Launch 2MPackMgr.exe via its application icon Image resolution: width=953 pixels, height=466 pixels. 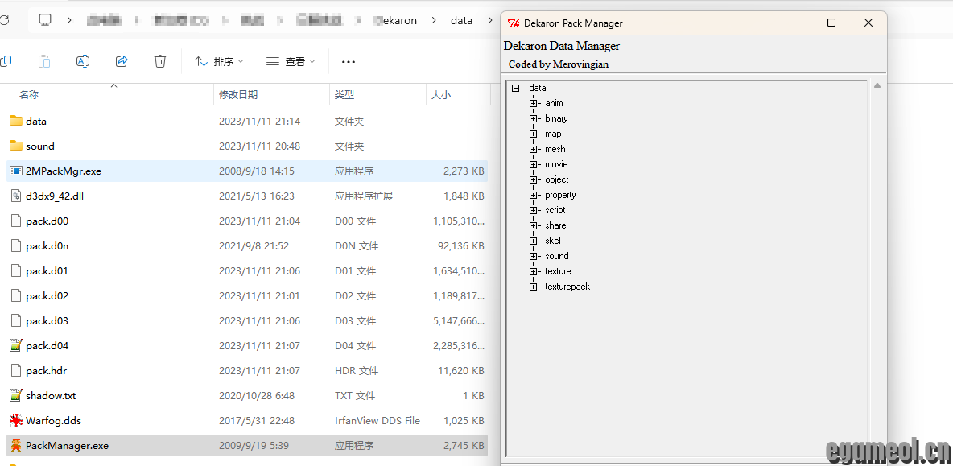click(x=16, y=171)
